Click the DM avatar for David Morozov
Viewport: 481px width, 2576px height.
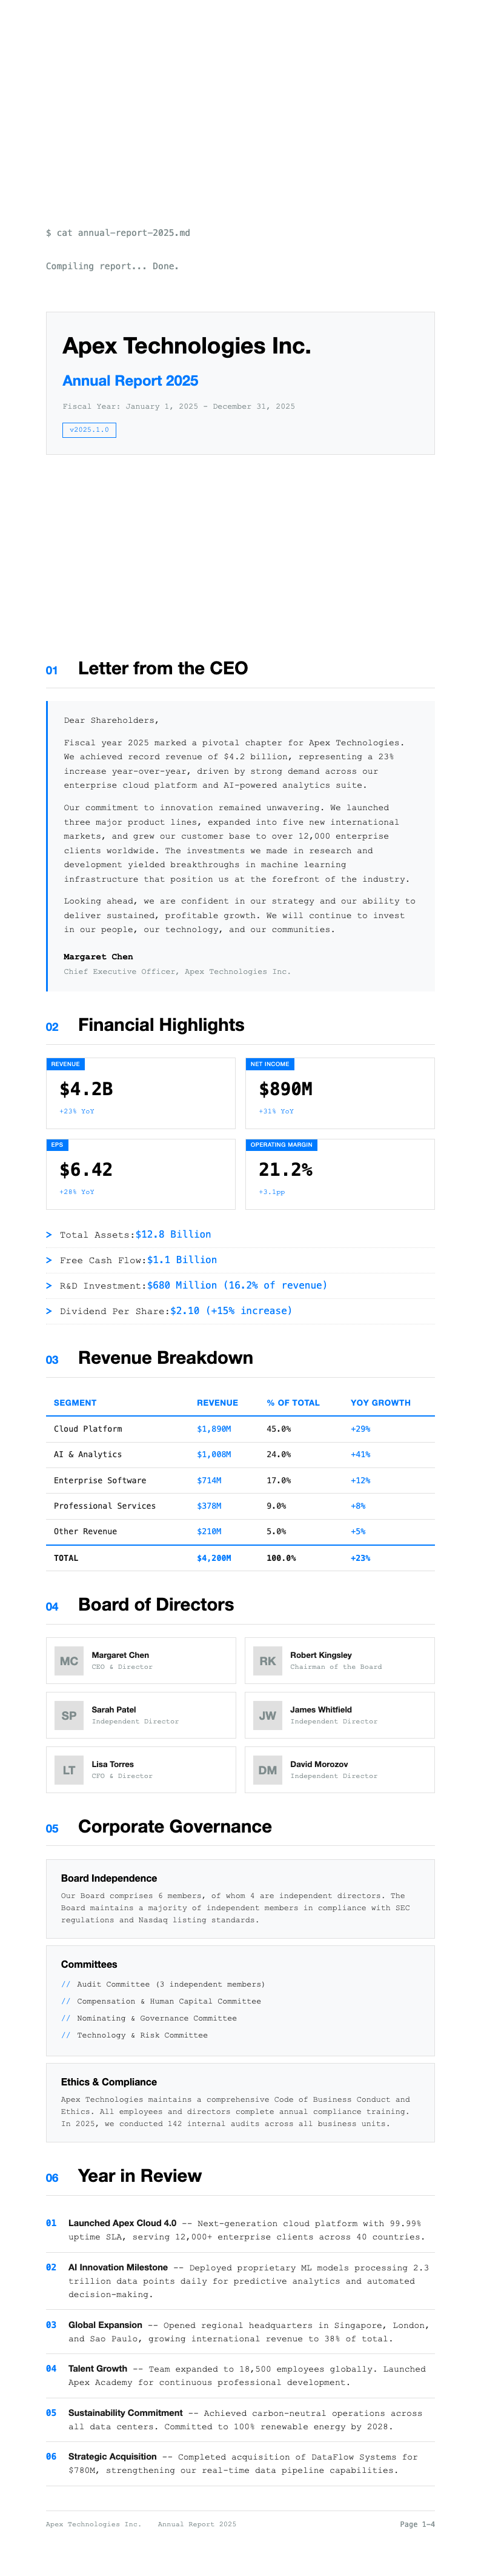point(268,1769)
